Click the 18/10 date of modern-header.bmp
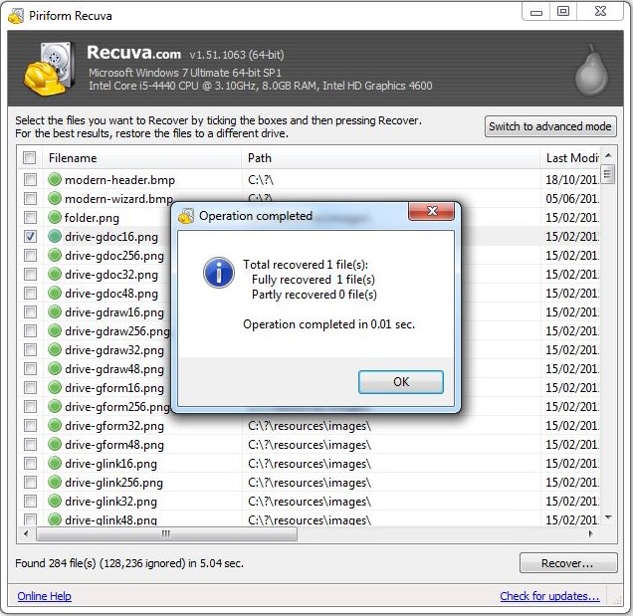Screen dimensions: 633x616 pyautogui.click(x=572, y=180)
